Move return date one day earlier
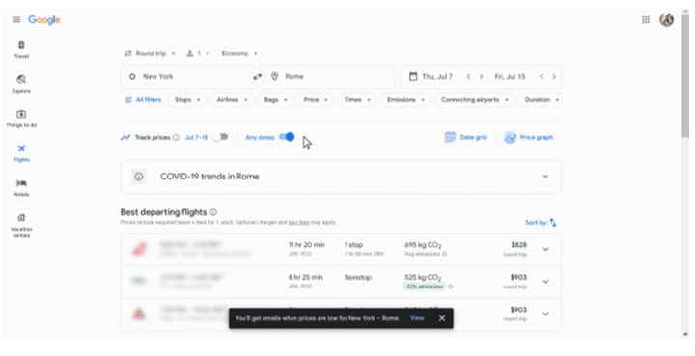The width and height of the screenshot is (695, 356). pos(542,77)
